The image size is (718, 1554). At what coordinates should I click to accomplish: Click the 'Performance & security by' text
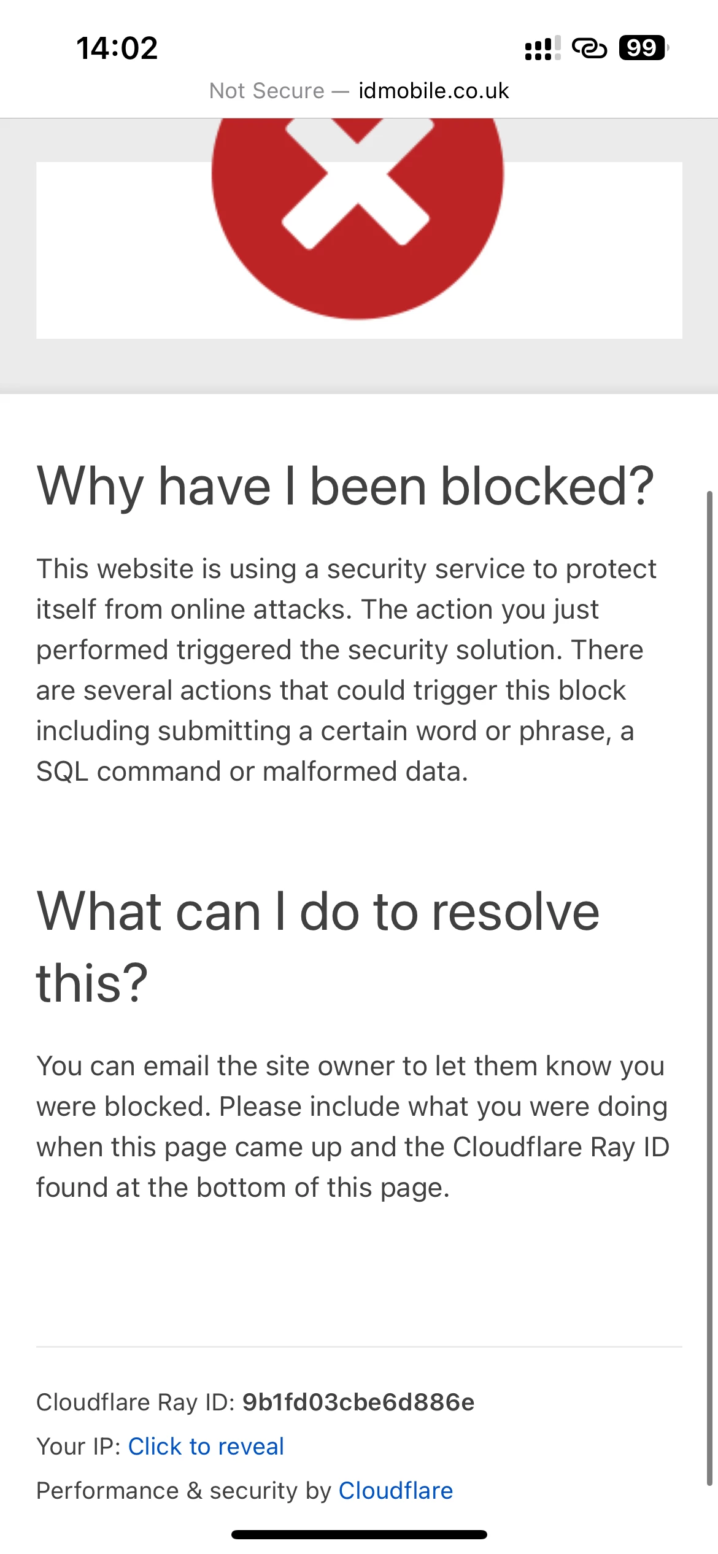point(183,1491)
